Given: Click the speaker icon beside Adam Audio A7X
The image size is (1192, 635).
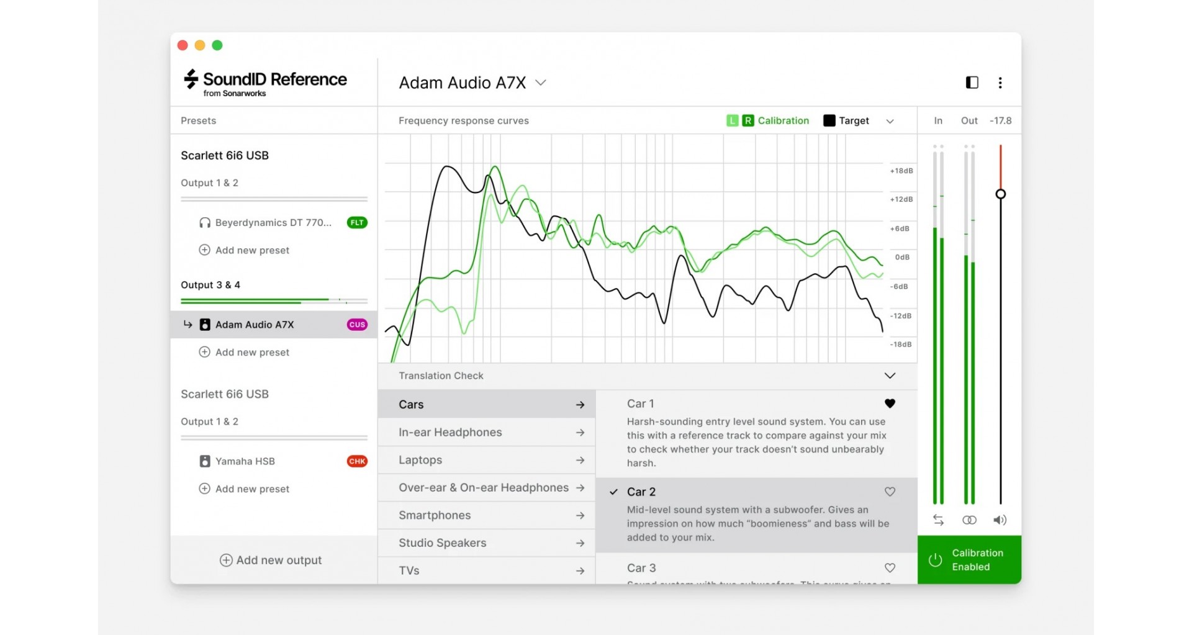Looking at the screenshot, I should pyautogui.click(x=204, y=325).
